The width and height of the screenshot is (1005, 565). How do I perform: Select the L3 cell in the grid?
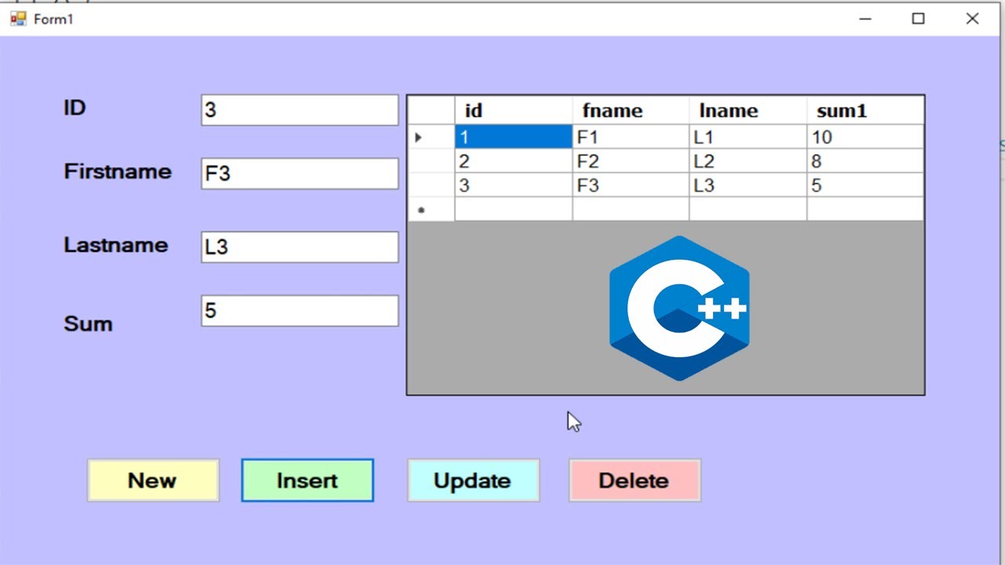747,186
